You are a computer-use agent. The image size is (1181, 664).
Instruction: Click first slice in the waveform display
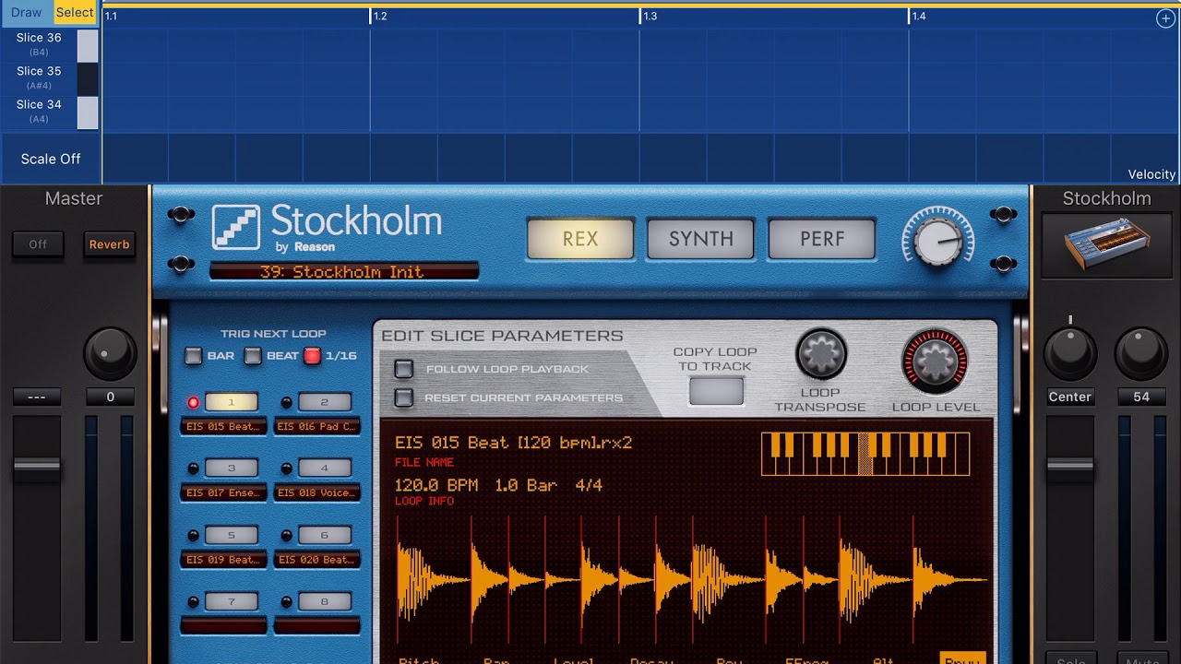point(434,579)
